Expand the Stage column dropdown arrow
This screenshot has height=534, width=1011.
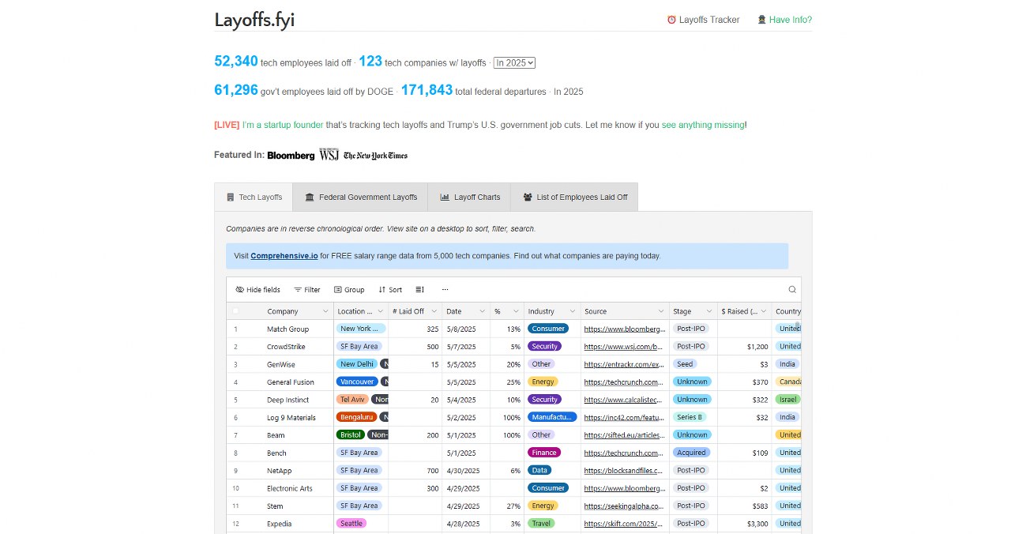pos(708,311)
